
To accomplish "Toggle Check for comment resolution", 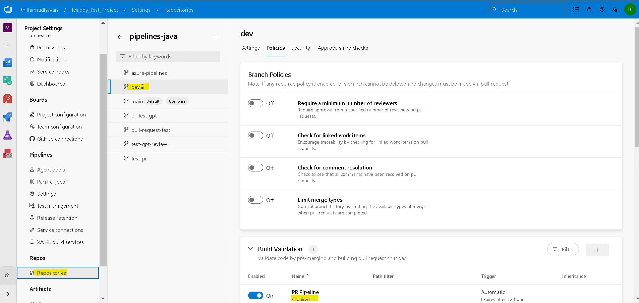I will coord(255,167).
